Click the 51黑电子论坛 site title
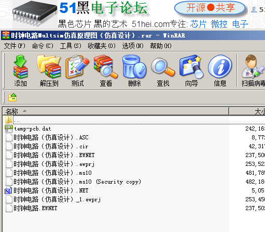265x232 pixels. click(103, 8)
